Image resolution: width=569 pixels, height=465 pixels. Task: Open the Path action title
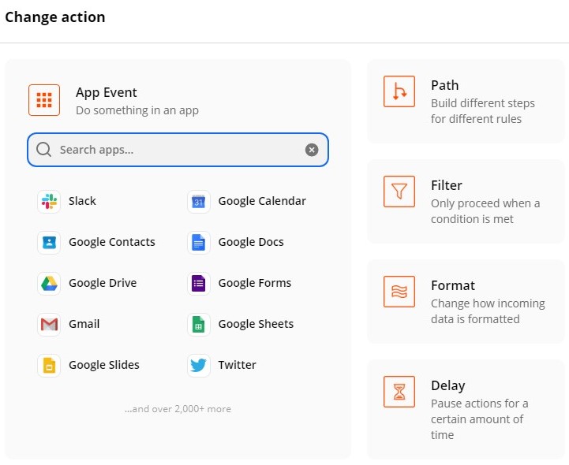click(445, 86)
